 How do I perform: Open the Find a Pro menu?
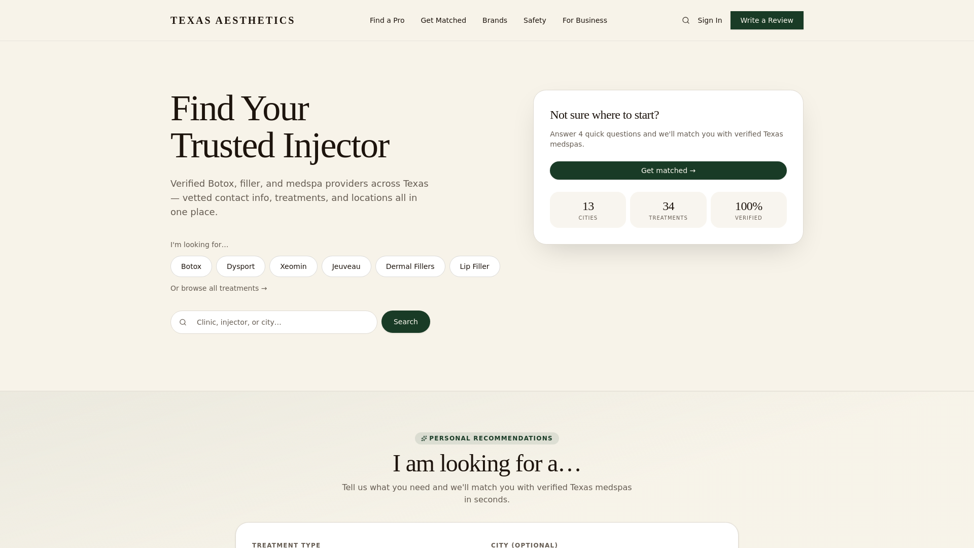click(387, 20)
